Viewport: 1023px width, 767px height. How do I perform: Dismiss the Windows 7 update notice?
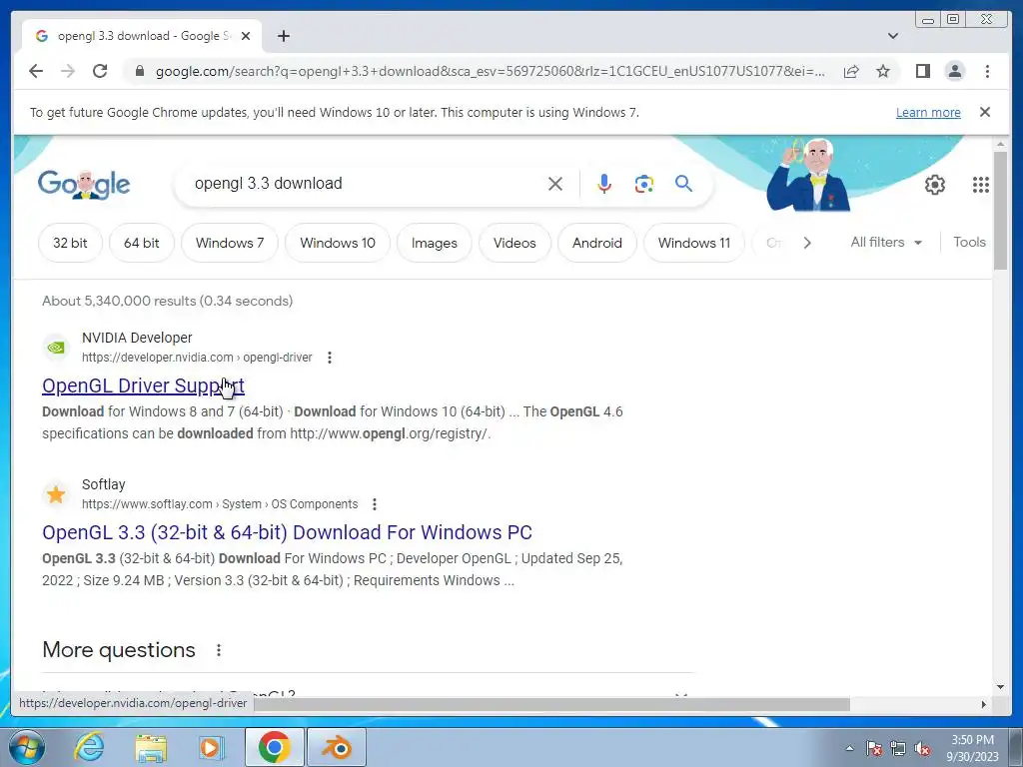985,112
